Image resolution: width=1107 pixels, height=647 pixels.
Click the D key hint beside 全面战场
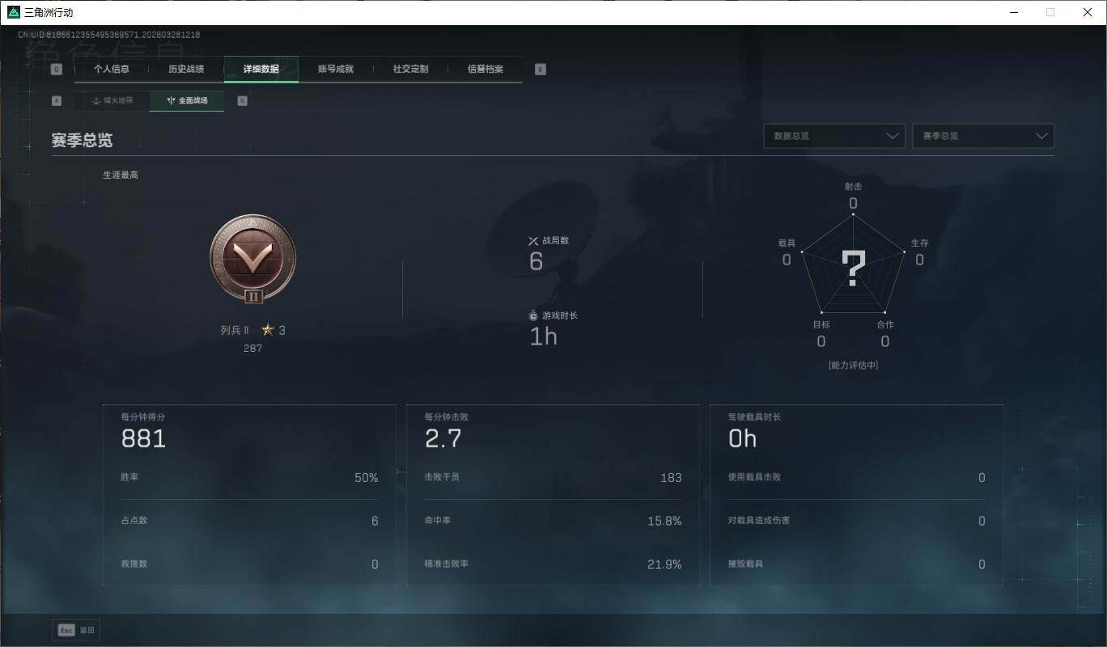pos(242,101)
